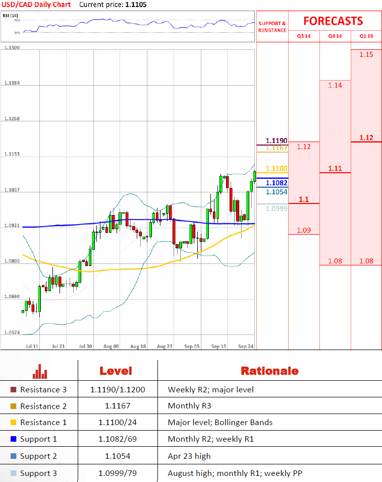The height and width of the screenshot is (482, 382).
Task: Click the 'Sep 15' date axis label
Action: tap(219, 346)
